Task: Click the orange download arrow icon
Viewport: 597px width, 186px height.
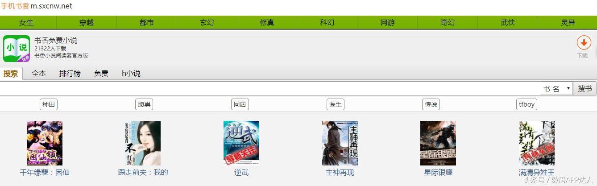Action: pos(584,43)
